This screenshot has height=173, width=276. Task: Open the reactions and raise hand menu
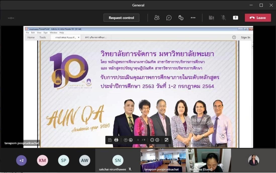181,18
